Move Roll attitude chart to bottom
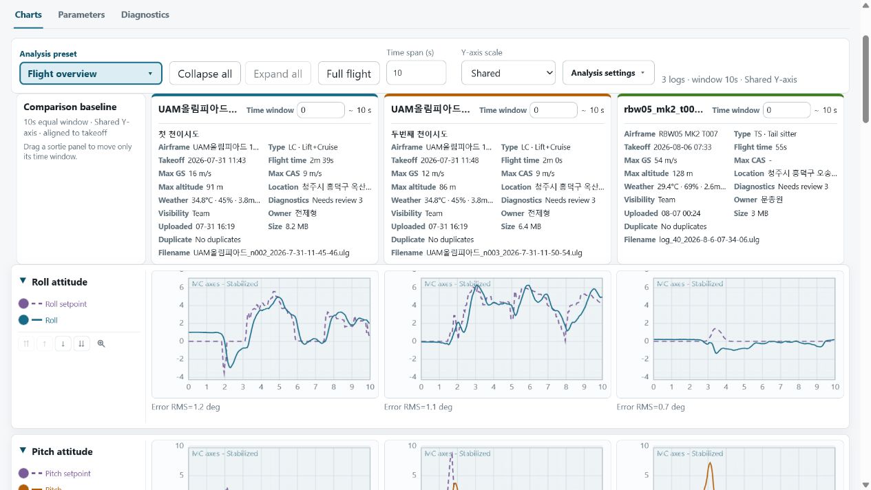 click(x=81, y=343)
